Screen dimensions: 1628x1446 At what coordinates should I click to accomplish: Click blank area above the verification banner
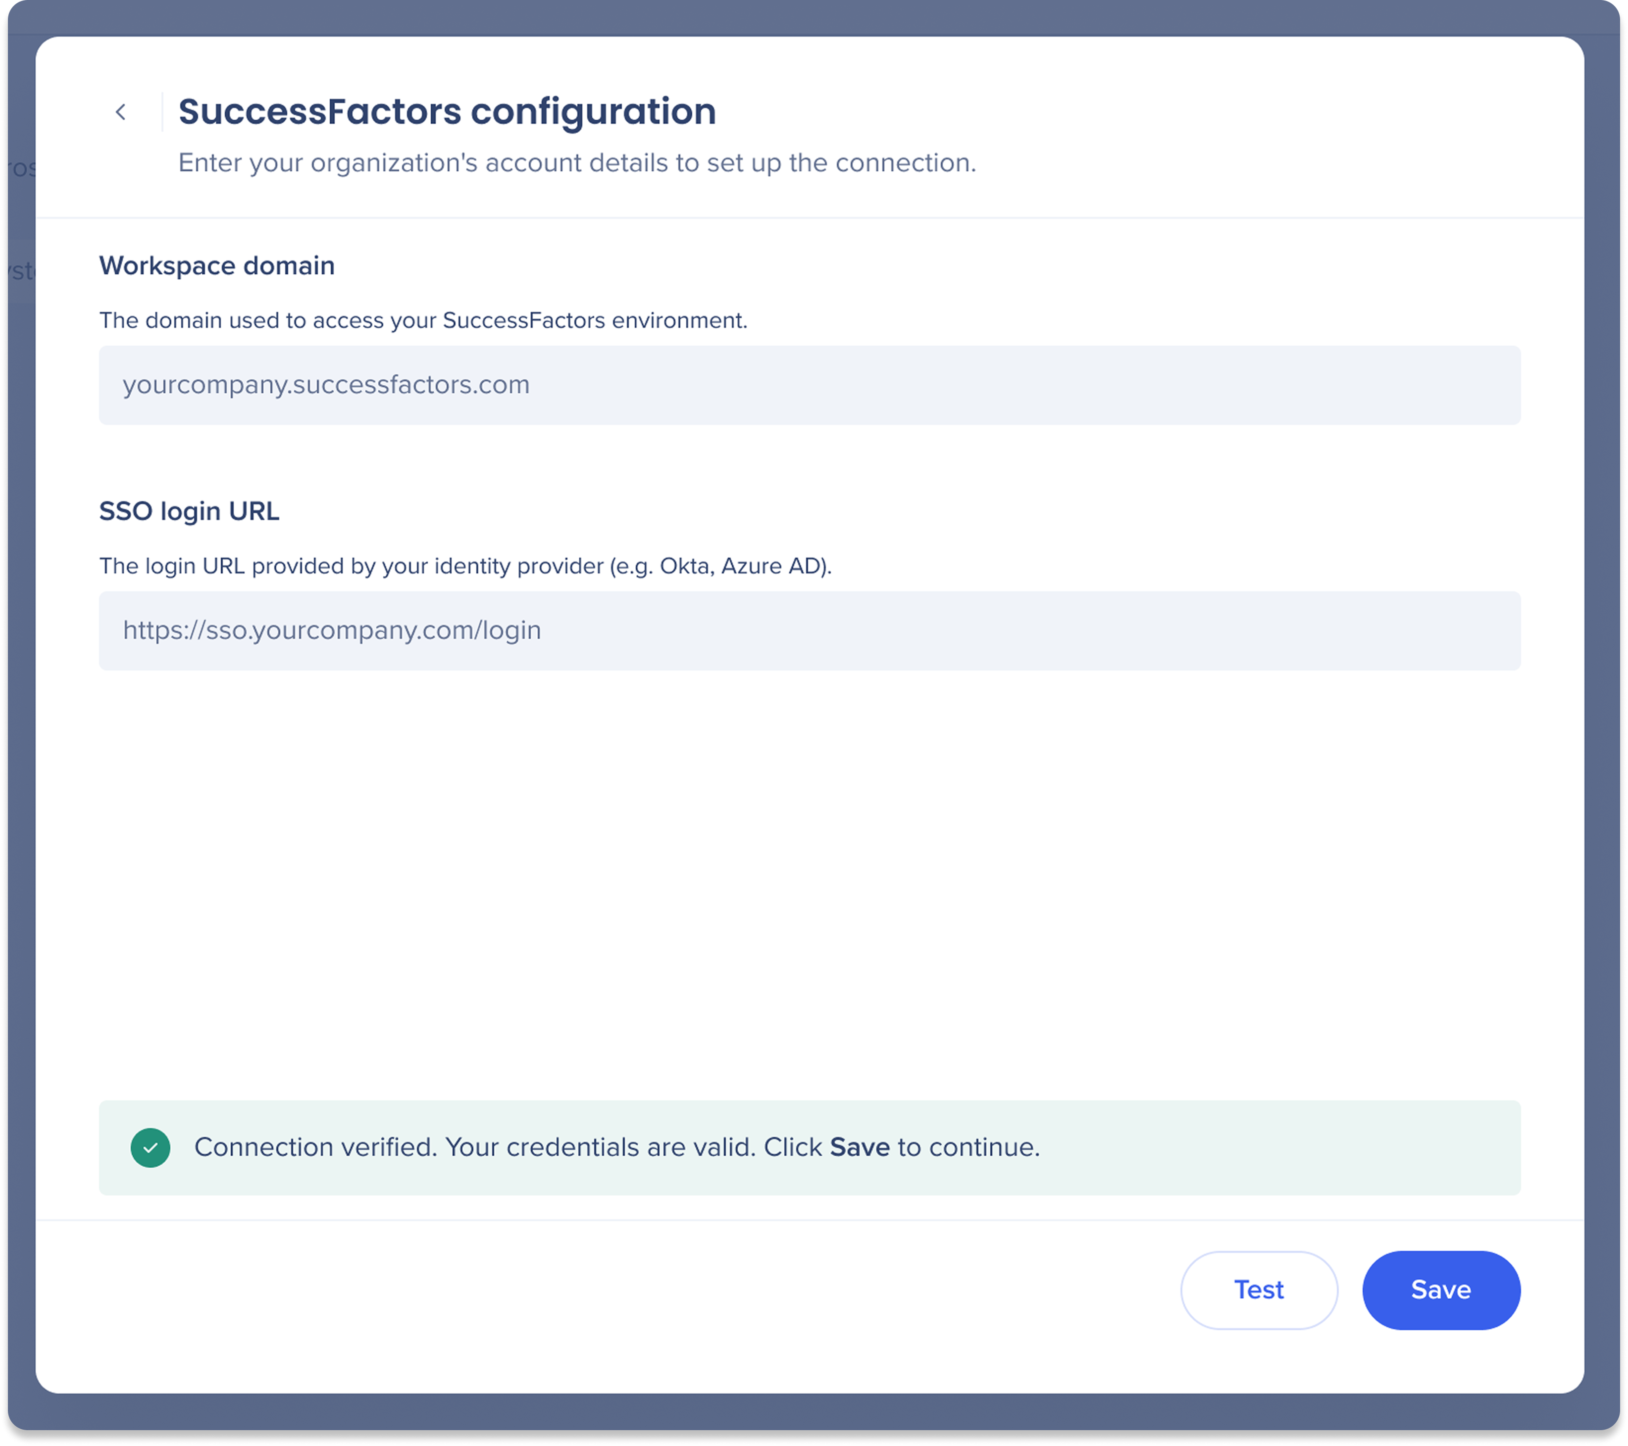coord(809,884)
